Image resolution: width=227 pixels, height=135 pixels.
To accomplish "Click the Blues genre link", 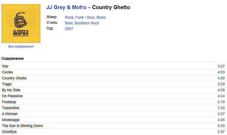I will click(x=101, y=17).
